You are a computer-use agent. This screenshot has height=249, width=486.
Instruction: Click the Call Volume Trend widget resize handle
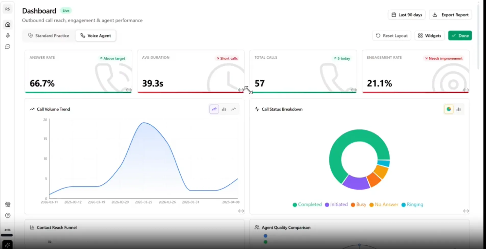point(241,211)
